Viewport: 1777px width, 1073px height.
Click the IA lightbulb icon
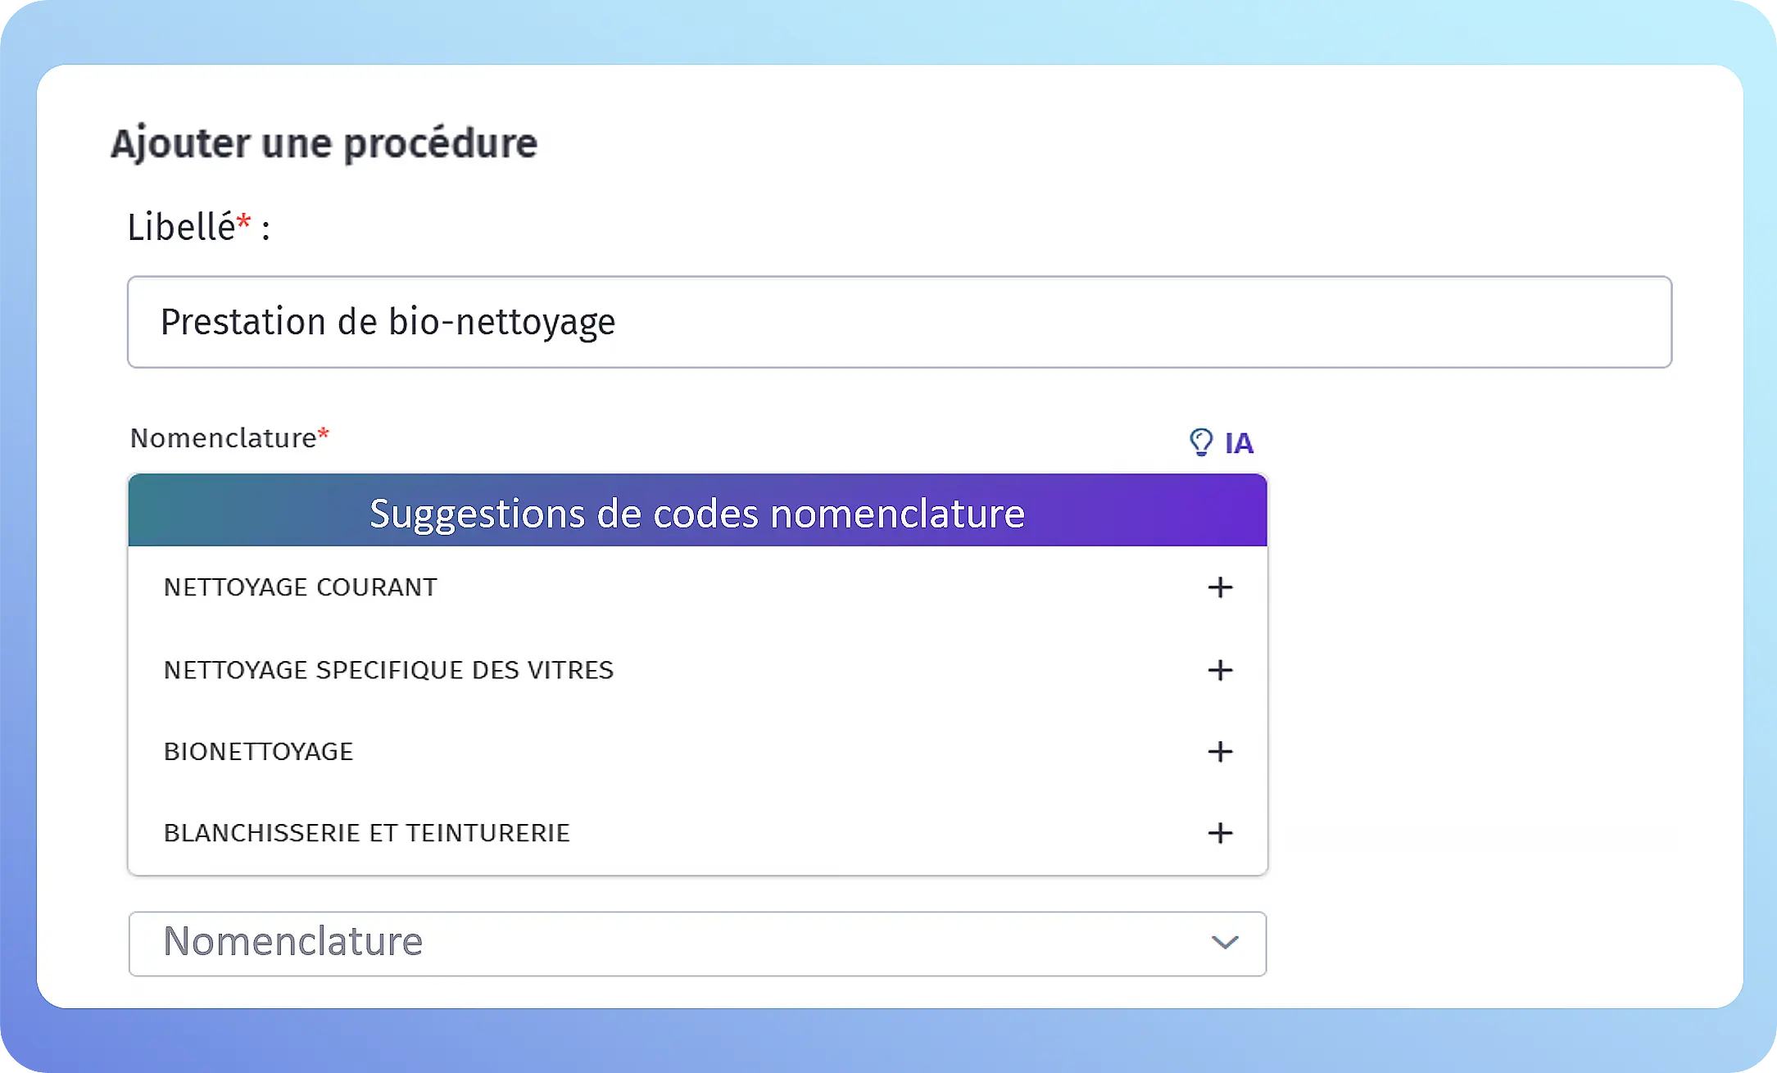click(1201, 442)
